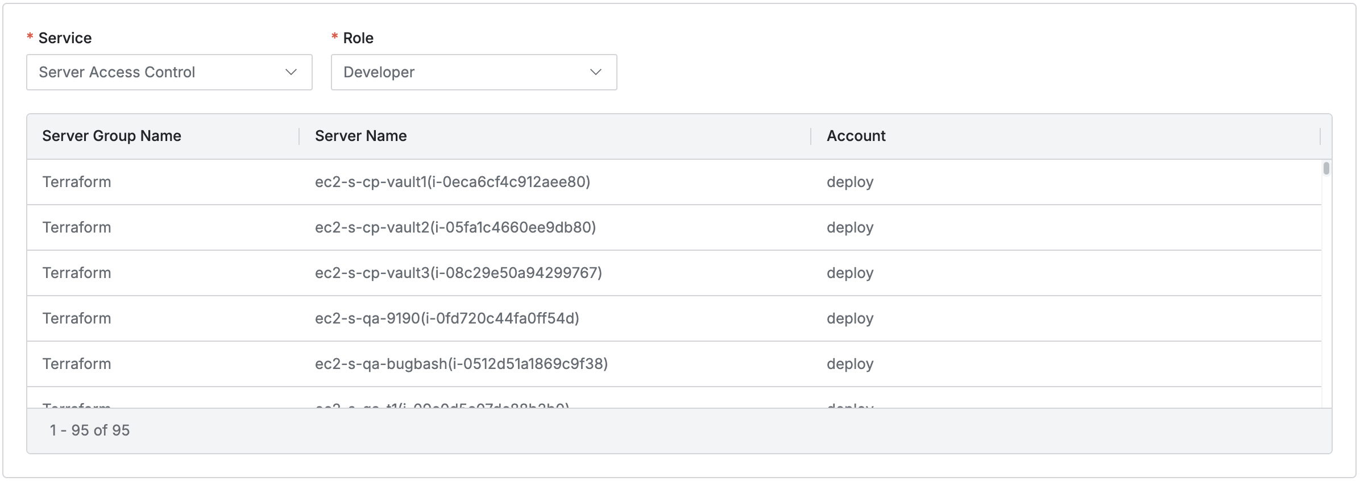Click the '1 - 95 of 95' pagination text
Image resolution: width=1360 pixels, height=481 pixels.
click(x=90, y=430)
